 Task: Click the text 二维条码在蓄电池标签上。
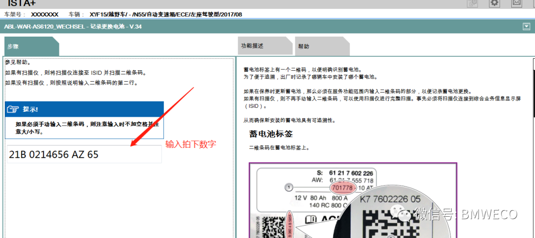coord(279,148)
